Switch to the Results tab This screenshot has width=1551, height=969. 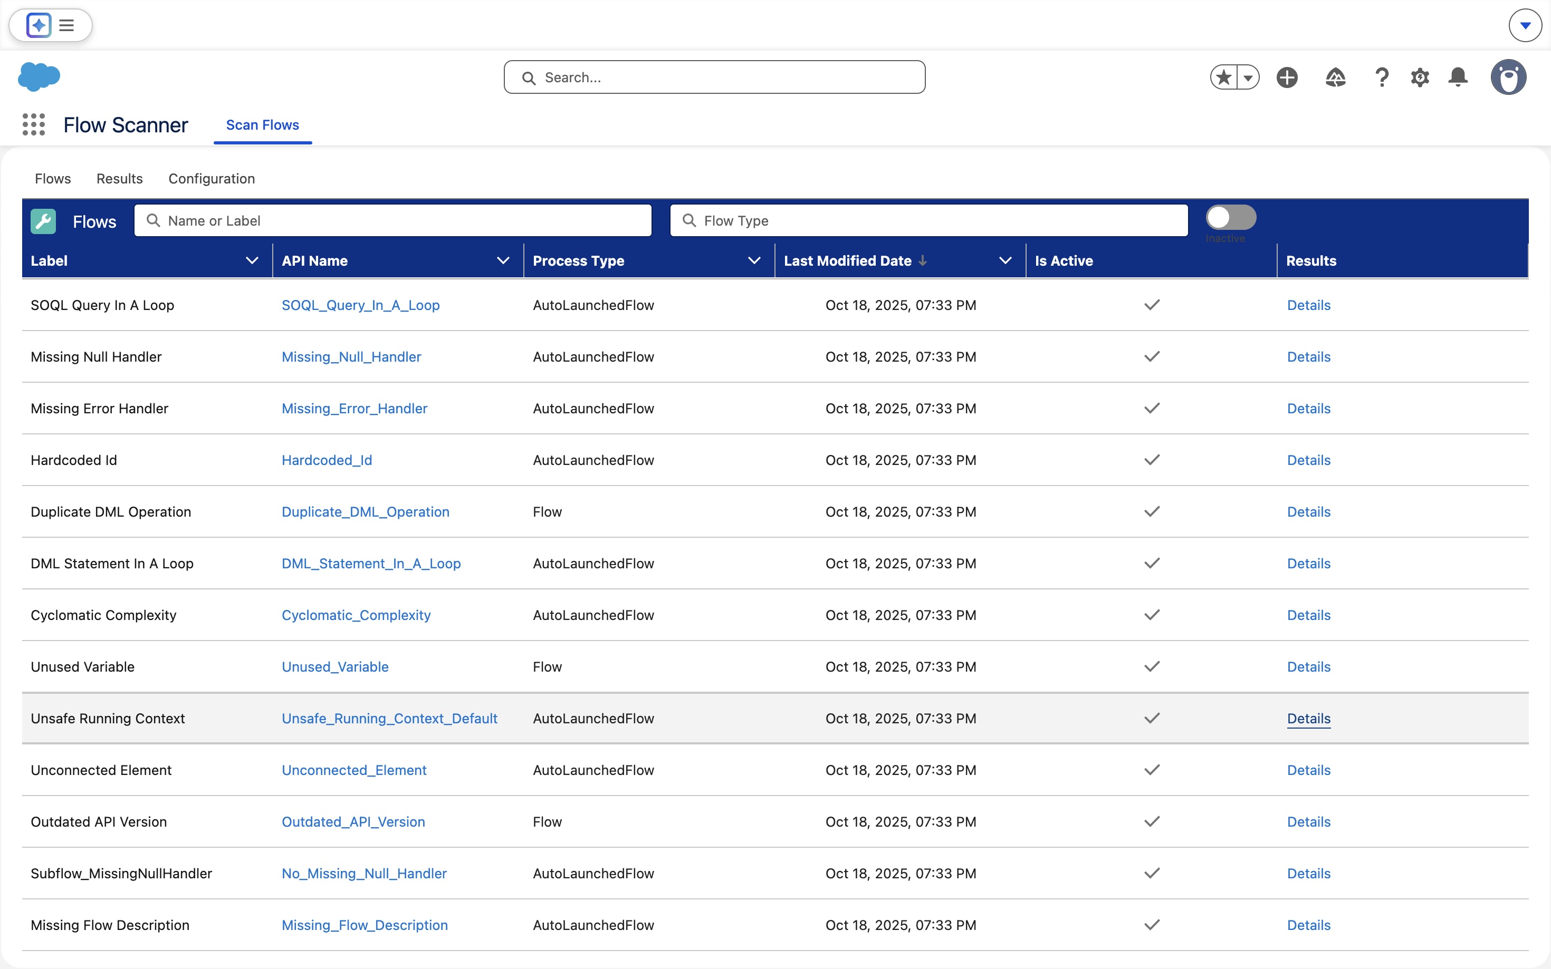[x=119, y=179]
